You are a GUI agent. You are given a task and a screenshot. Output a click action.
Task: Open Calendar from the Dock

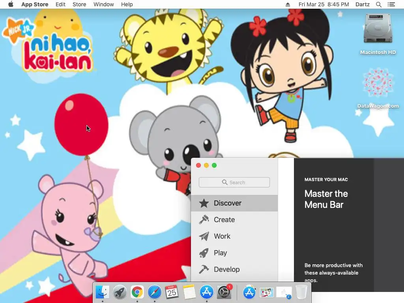pyautogui.click(x=172, y=292)
